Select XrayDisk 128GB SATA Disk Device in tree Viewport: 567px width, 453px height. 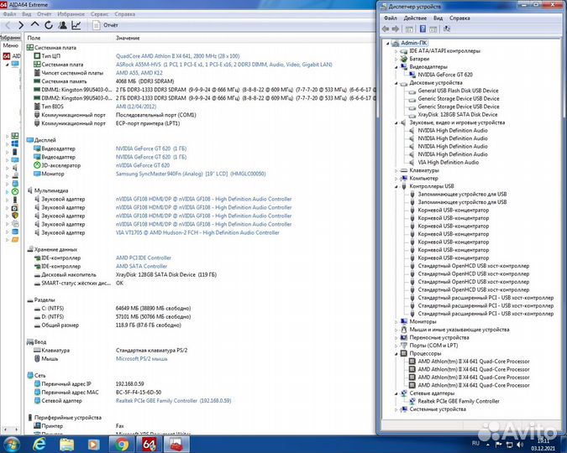click(458, 115)
